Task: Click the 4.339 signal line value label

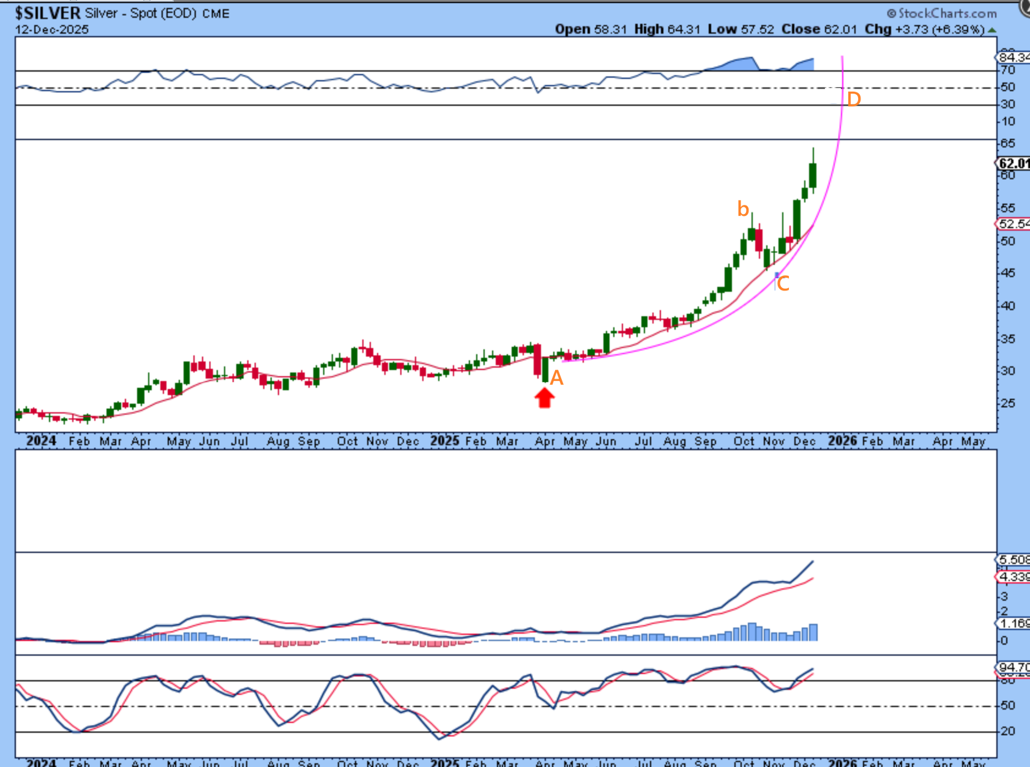Action: click(x=1013, y=577)
